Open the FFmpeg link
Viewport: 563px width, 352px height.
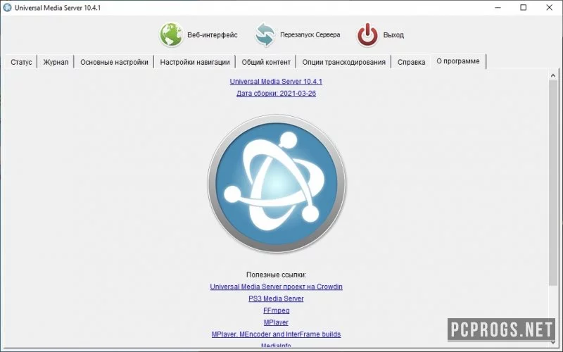tap(276, 310)
